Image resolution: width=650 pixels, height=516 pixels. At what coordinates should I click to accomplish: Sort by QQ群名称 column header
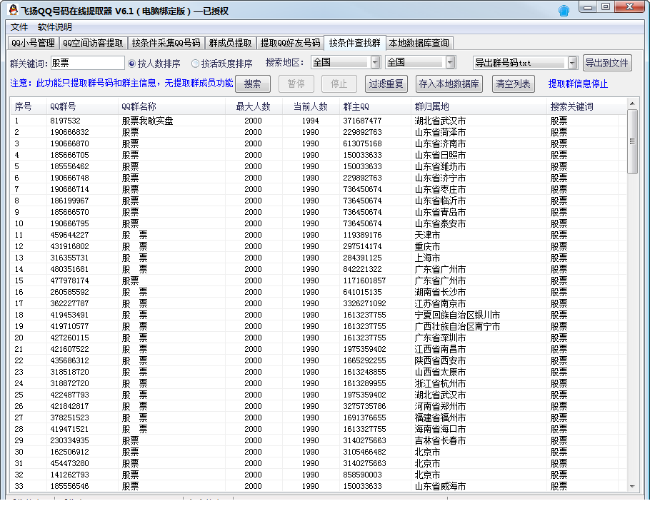click(171, 106)
